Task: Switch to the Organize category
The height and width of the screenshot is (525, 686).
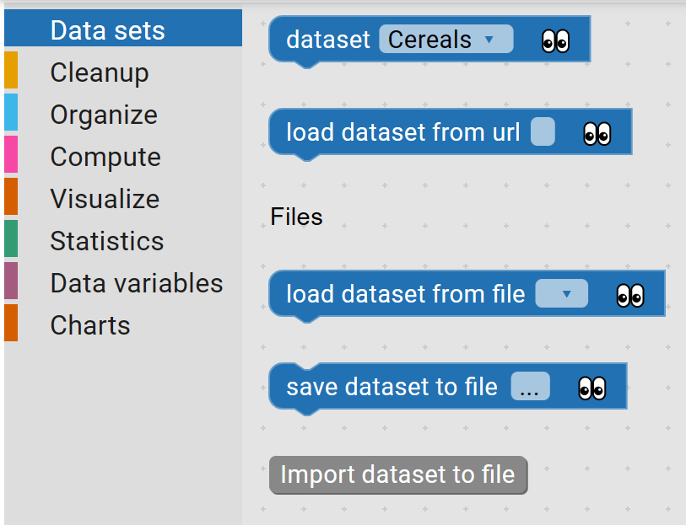Action: (104, 115)
